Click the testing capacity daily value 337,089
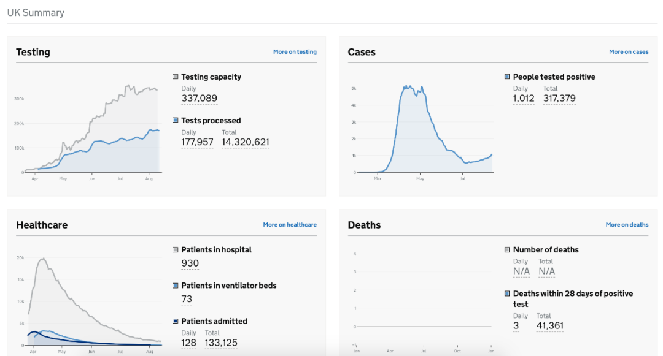The height and width of the screenshot is (356, 663). click(199, 99)
